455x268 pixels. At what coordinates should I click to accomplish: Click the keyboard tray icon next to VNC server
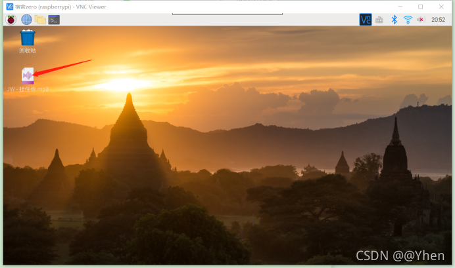[379, 20]
